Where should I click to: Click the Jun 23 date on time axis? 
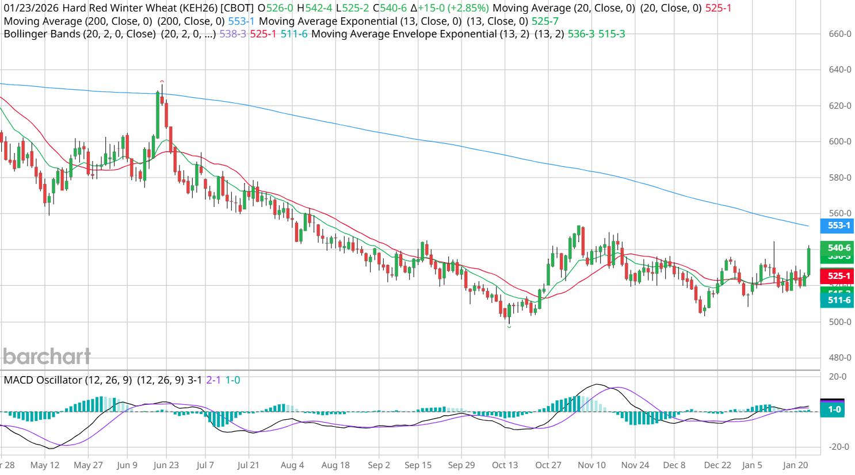[x=166, y=465]
